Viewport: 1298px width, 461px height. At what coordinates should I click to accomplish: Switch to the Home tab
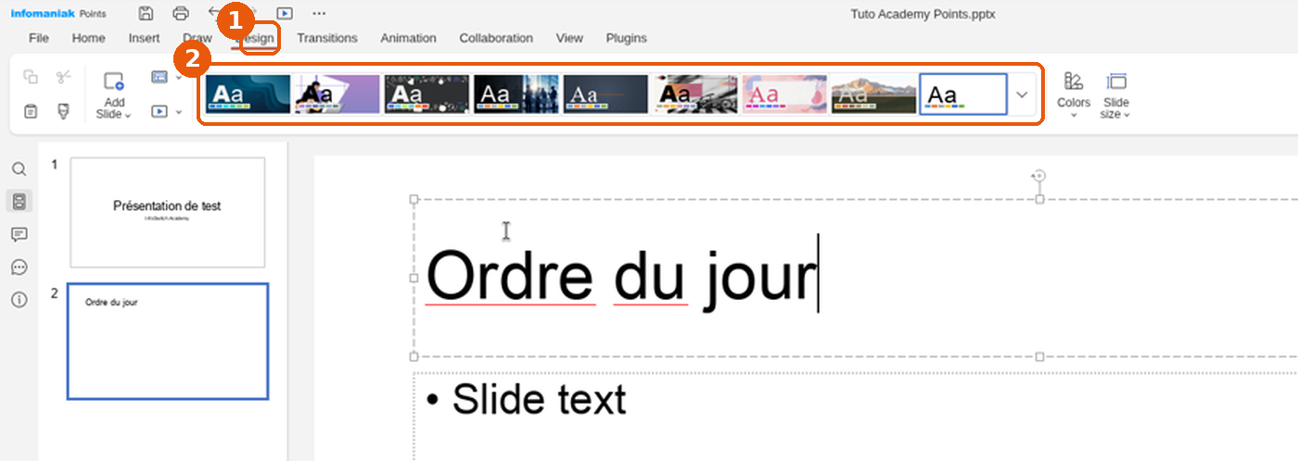[x=89, y=38]
